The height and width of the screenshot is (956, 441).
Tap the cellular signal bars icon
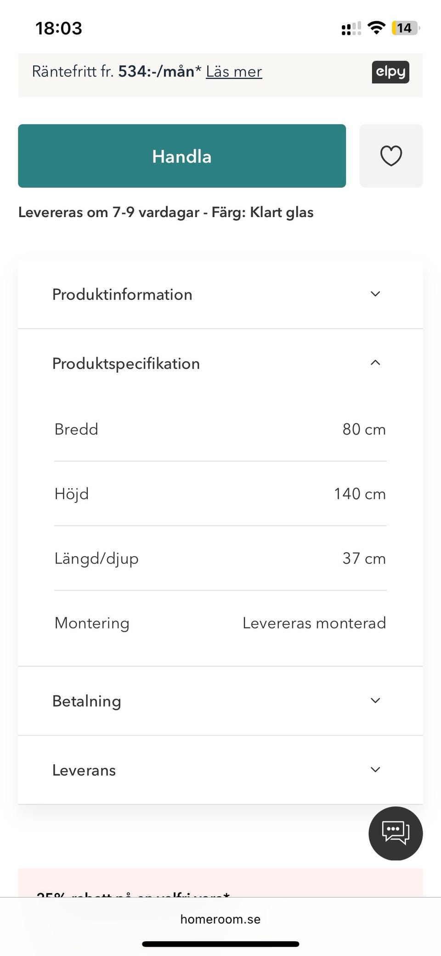[351, 29]
